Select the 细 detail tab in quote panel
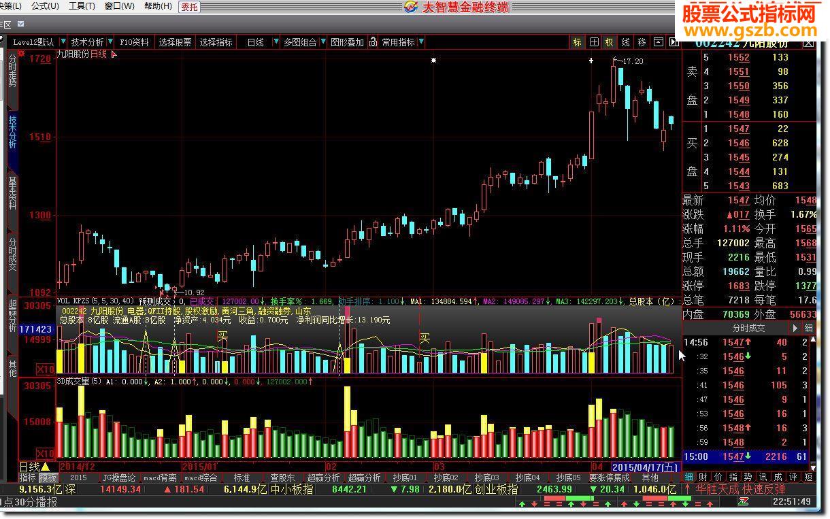The image size is (830, 519). tap(689, 477)
